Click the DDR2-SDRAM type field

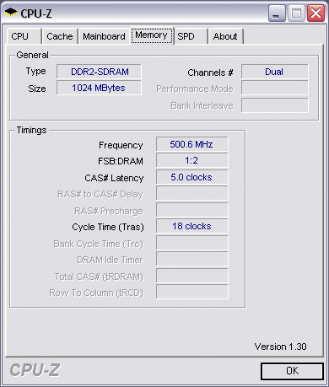[99, 72]
